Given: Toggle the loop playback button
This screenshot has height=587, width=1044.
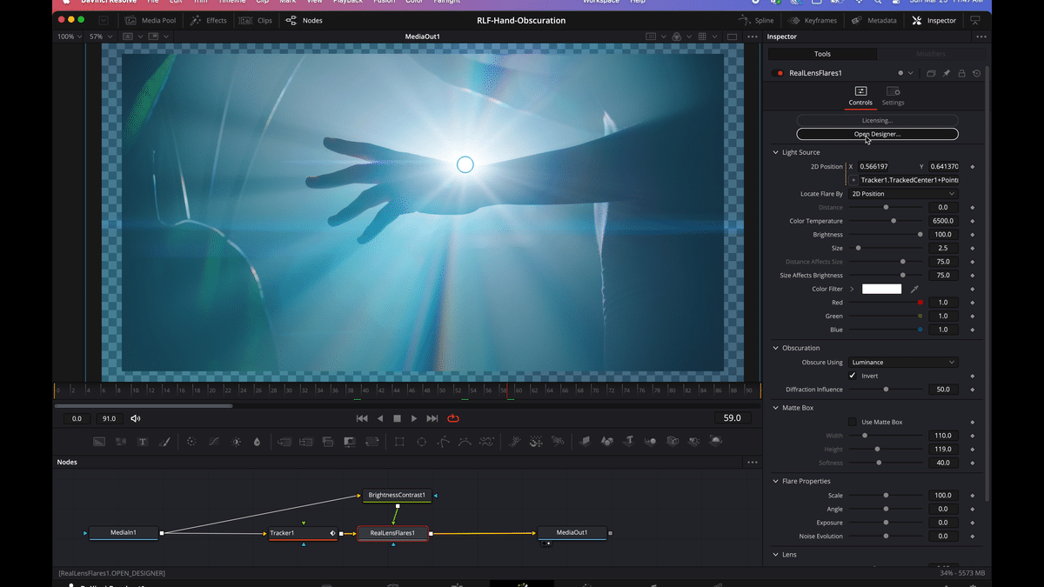Looking at the screenshot, I should (453, 418).
